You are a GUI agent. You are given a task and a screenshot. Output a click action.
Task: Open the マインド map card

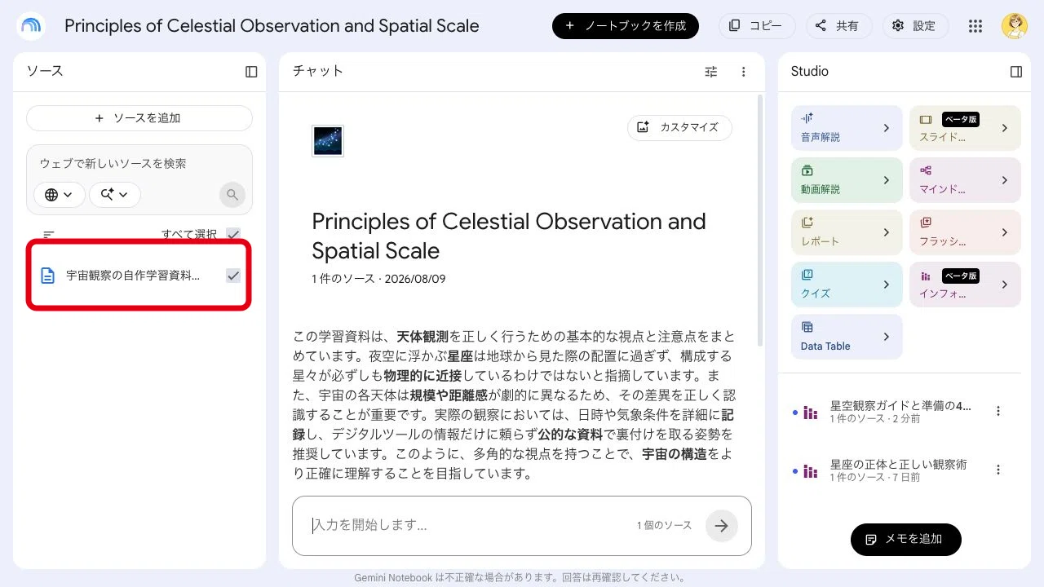click(x=965, y=180)
